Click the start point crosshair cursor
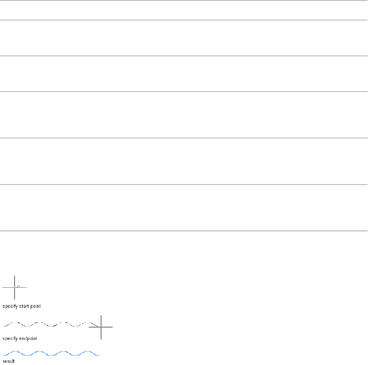Image resolution: width=368 pixels, height=365 pixels. pos(14,288)
